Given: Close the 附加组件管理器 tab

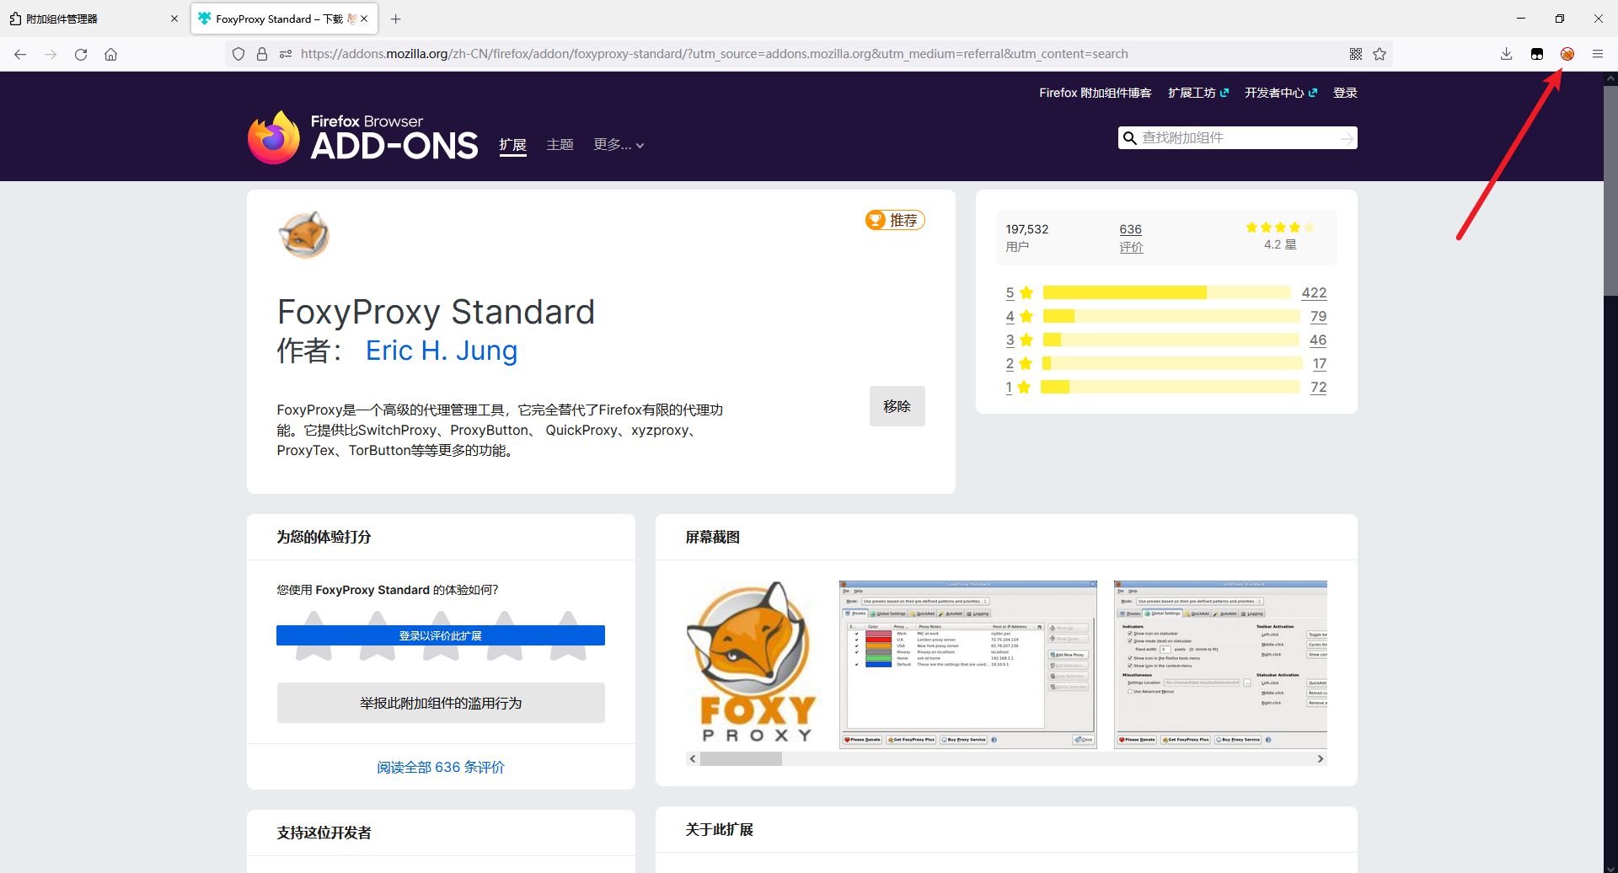Looking at the screenshot, I should 174,19.
